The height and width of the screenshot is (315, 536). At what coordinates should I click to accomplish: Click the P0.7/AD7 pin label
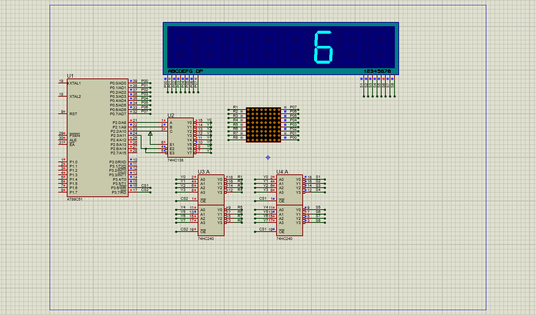tap(118, 114)
